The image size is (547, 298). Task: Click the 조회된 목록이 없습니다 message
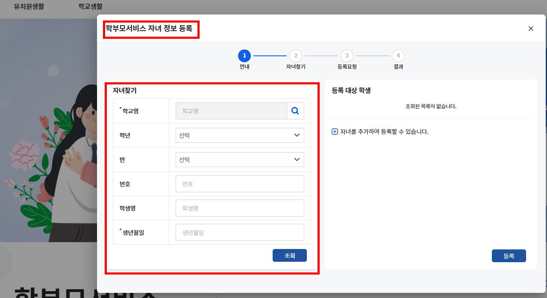tap(431, 106)
